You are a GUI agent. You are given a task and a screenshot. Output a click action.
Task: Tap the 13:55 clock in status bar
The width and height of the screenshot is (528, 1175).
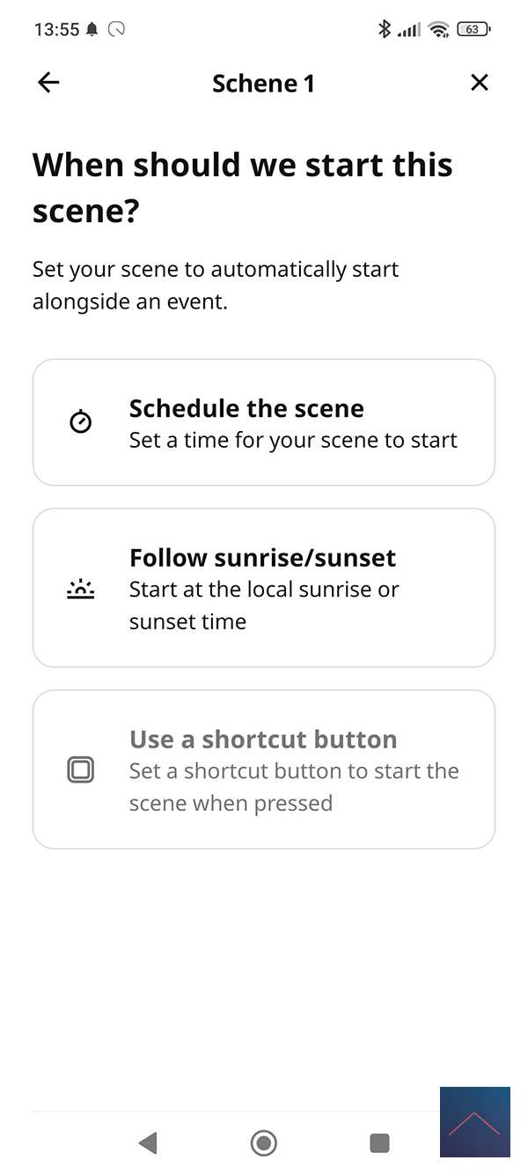[56, 29]
